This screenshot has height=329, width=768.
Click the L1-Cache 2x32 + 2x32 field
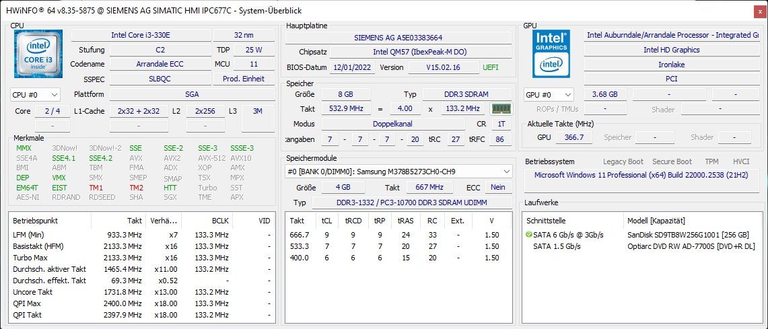click(139, 111)
